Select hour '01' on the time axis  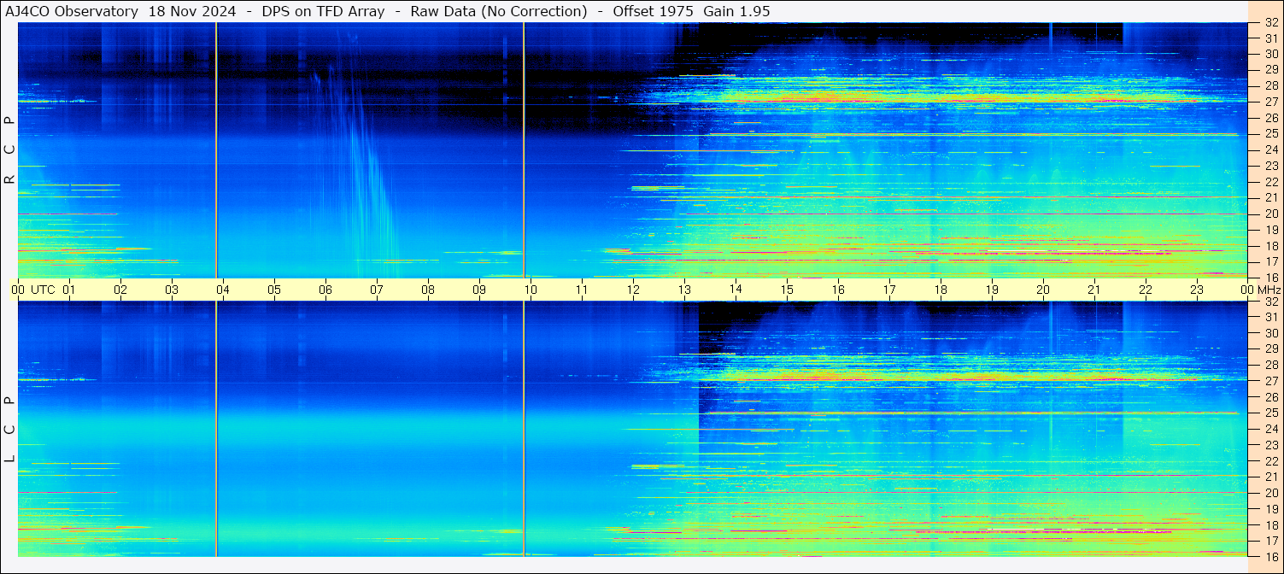pos(69,290)
